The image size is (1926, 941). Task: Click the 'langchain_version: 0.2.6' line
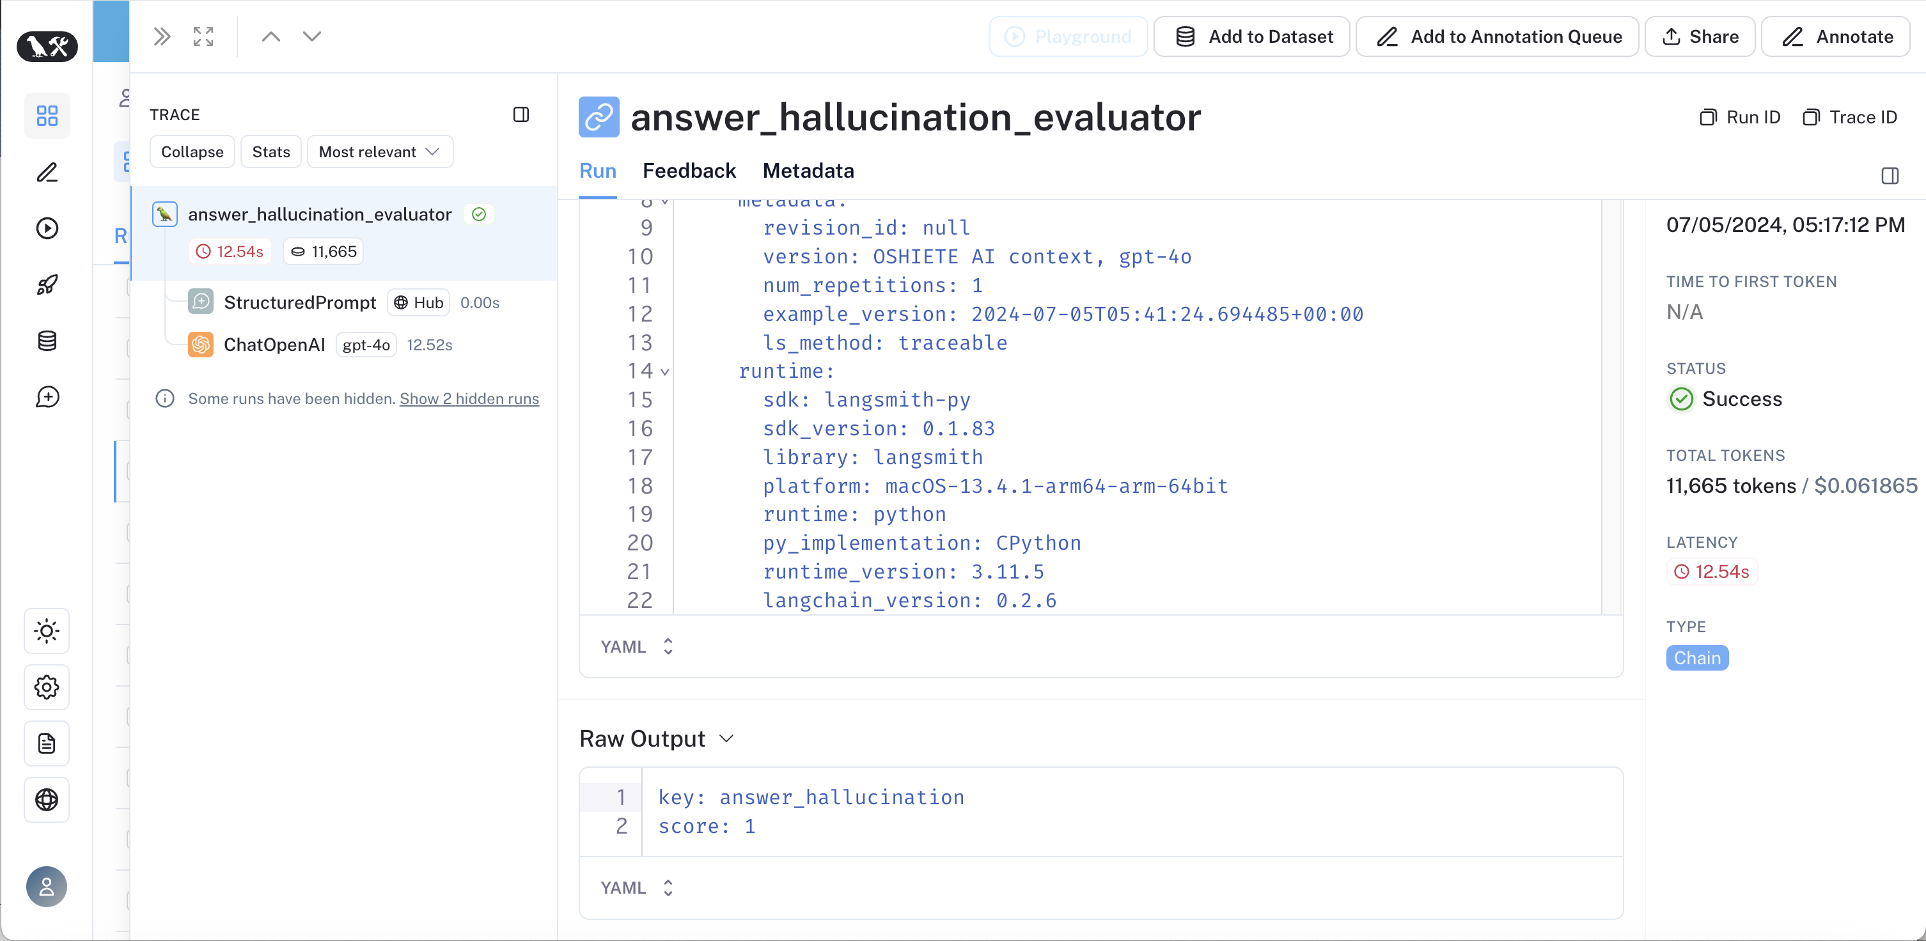coord(909,600)
